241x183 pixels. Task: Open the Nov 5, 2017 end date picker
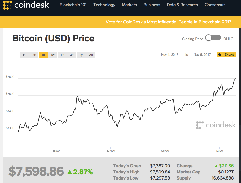click(202, 55)
